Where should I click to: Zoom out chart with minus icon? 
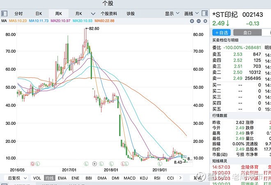coord(199,21)
